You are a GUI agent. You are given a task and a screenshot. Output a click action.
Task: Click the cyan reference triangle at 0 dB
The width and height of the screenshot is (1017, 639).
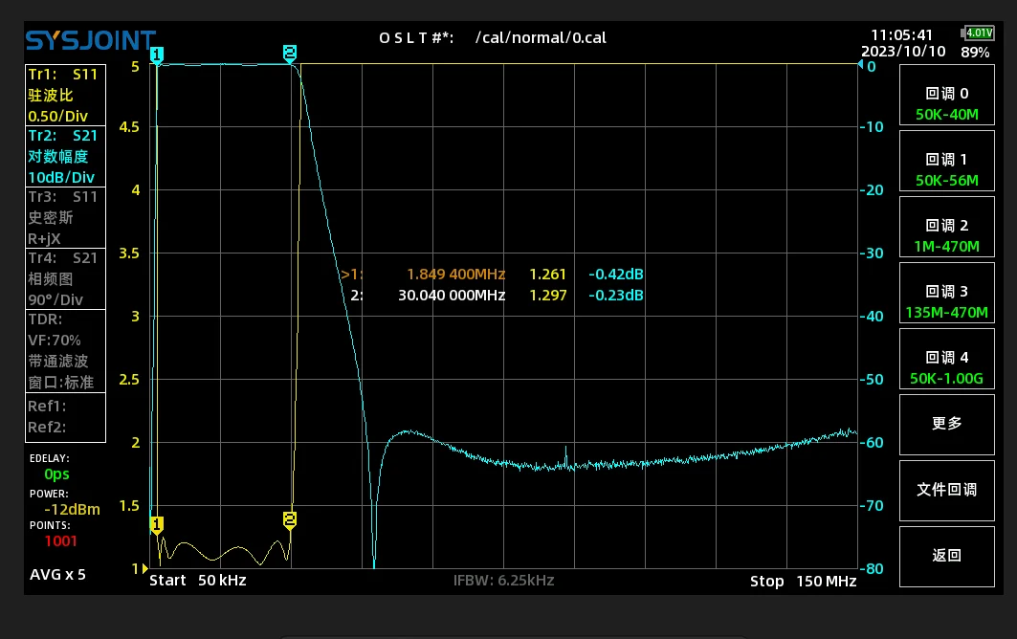coord(861,65)
